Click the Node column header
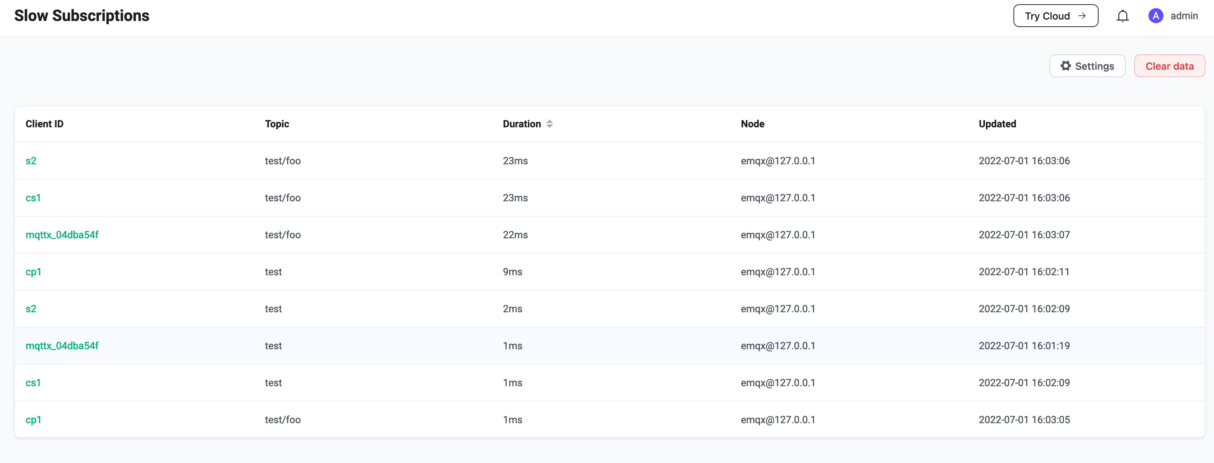1214x463 pixels. pos(752,124)
